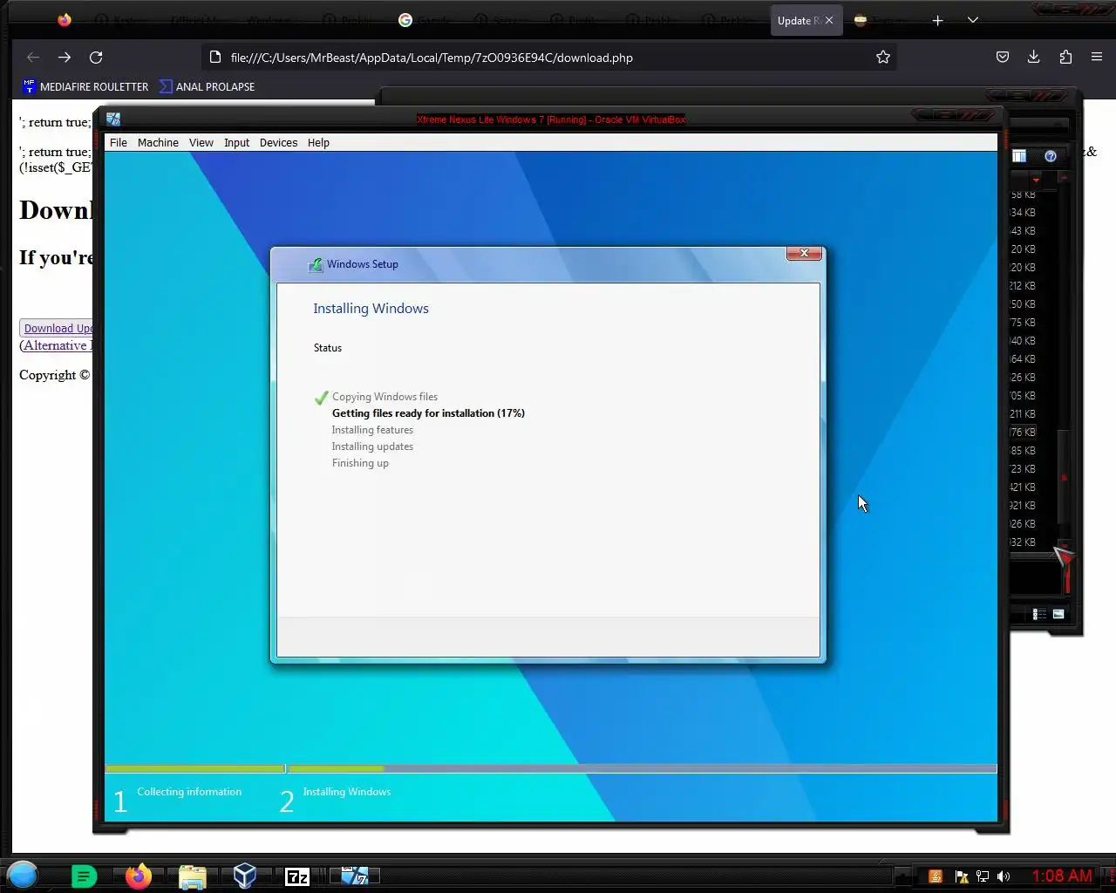
Task: Switch Explorer to details view icon
Action: pos(1039,614)
